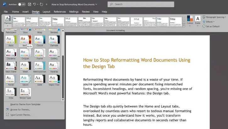
Task: Open the Insert tab
Action: [x=25, y=12]
